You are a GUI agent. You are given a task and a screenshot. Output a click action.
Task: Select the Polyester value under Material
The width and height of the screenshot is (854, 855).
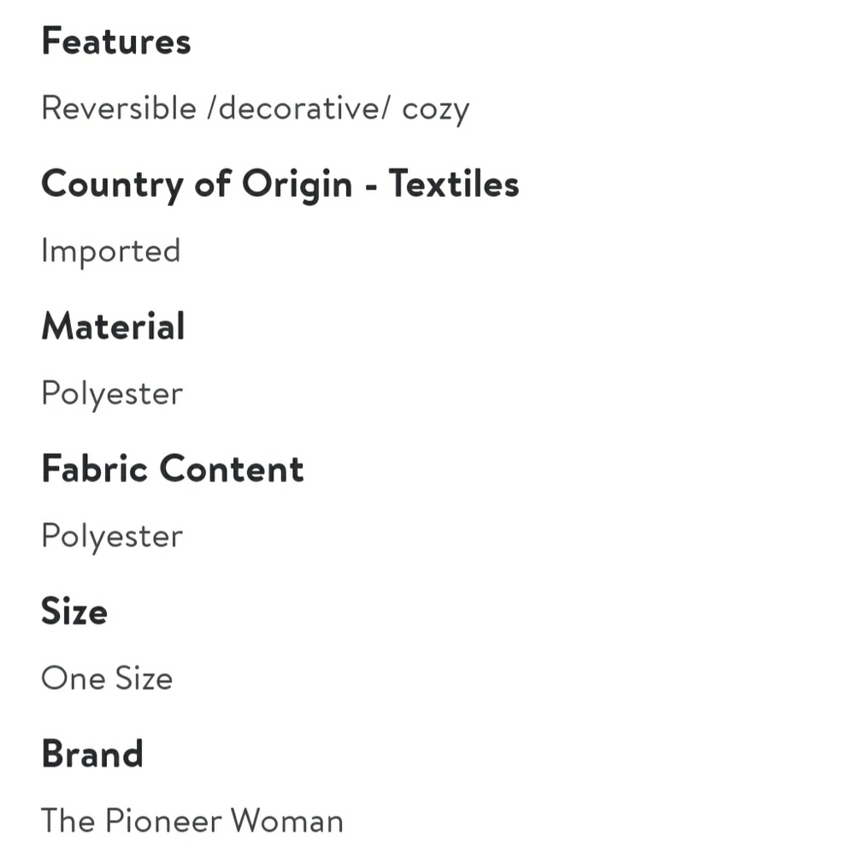tap(112, 394)
